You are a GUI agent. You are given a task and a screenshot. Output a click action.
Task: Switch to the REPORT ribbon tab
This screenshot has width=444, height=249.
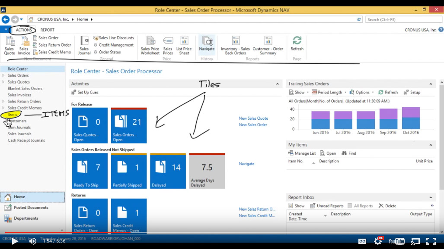pyautogui.click(x=47, y=30)
